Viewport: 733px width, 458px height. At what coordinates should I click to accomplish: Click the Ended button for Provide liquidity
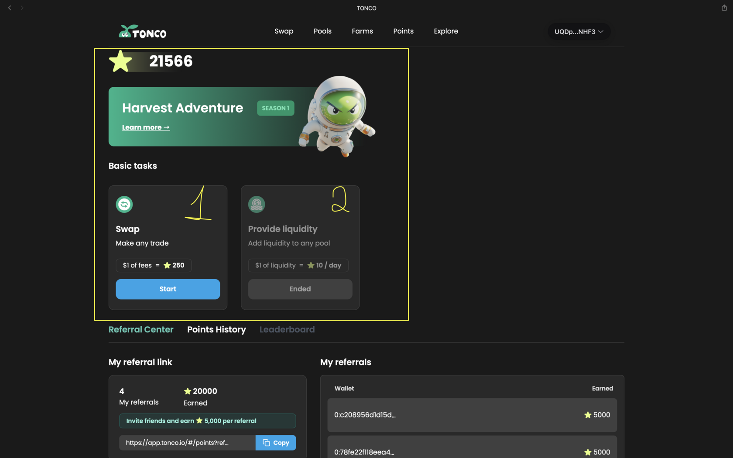(x=300, y=289)
